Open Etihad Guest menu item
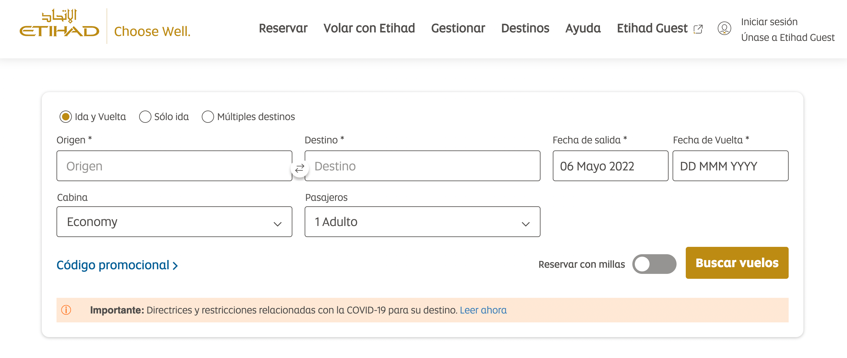The width and height of the screenshot is (847, 358). tap(652, 28)
